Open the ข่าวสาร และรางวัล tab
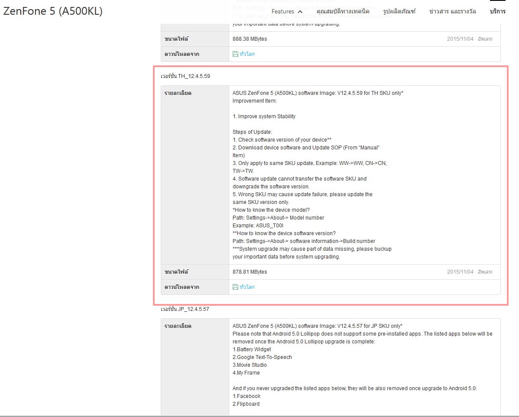 click(x=452, y=11)
